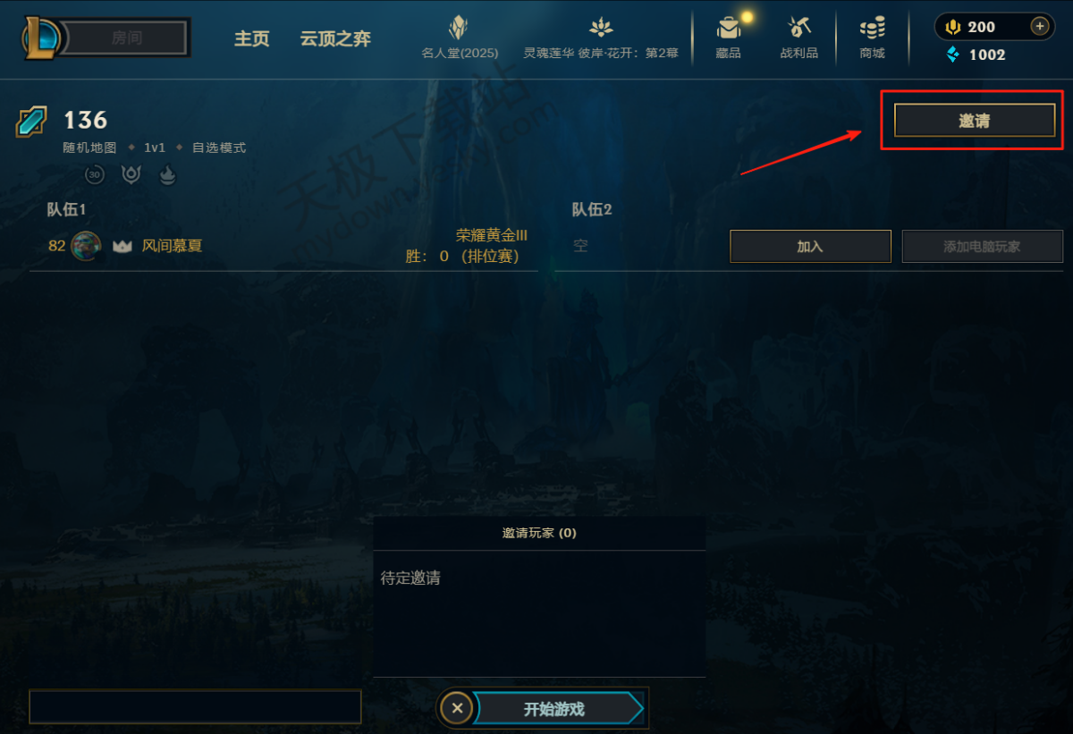Viewport: 1073px width, 734px height.
Task: Click the League of Legends logo icon
Action: click(41, 38)
